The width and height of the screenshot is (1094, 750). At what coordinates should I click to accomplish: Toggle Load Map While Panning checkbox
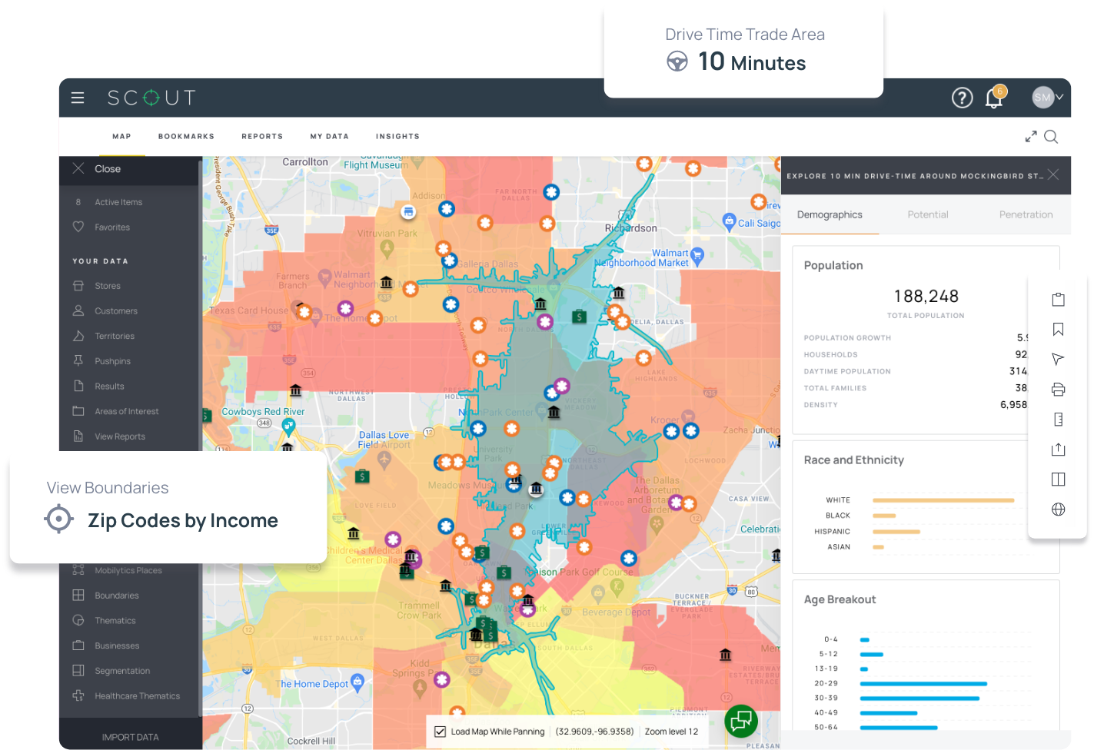[x=441, y=732]
